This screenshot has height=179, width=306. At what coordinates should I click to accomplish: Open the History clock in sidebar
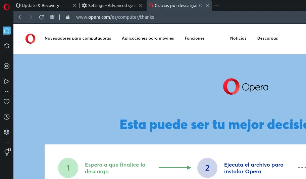click(7, 117)
